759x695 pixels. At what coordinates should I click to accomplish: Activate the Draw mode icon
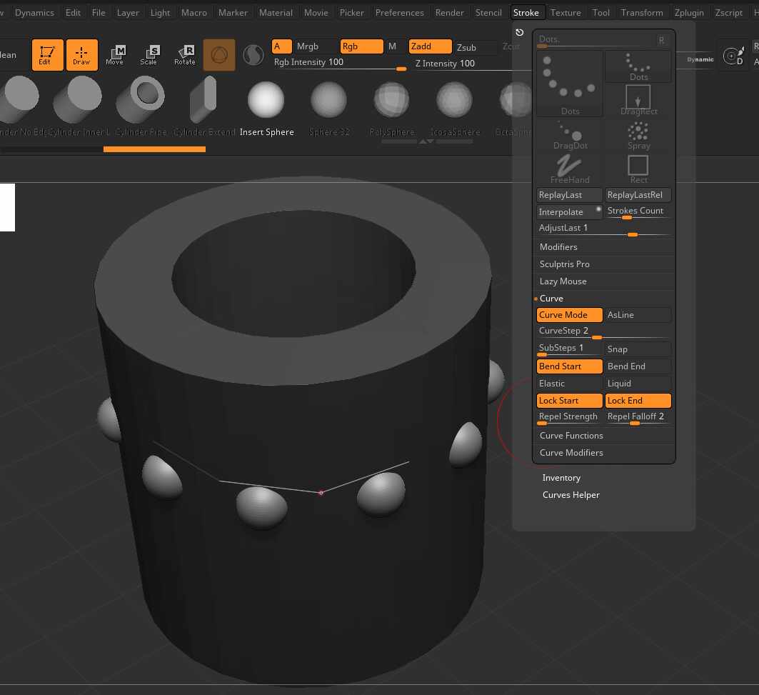click(81, 55)
